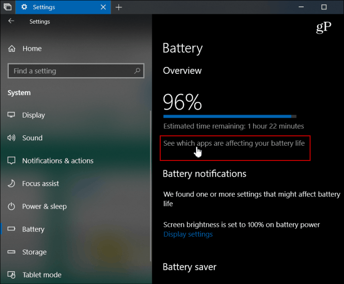Open See which apps are affecting battery life

[234, 143]
